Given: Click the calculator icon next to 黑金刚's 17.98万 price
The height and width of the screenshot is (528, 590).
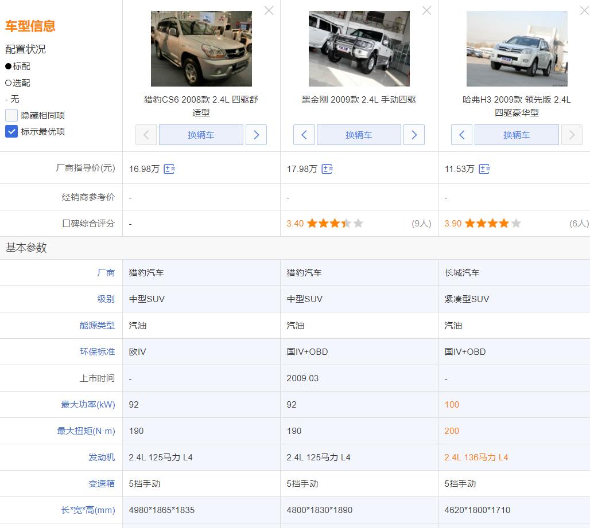Looking at the screenshot, I should click(327, 169).
